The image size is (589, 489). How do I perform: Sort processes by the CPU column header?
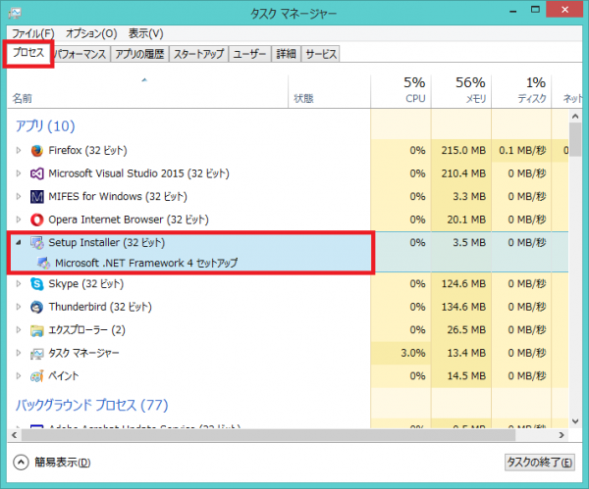[414, 89]
